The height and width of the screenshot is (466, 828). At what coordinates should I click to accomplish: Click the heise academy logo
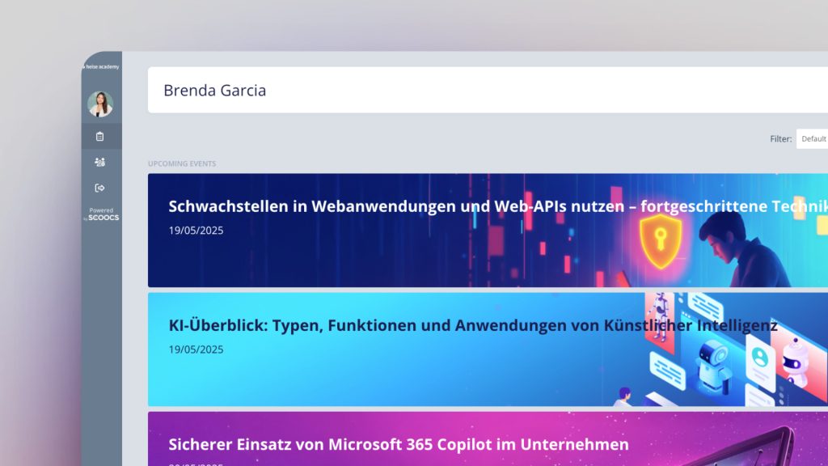click(x=101, y=66)
